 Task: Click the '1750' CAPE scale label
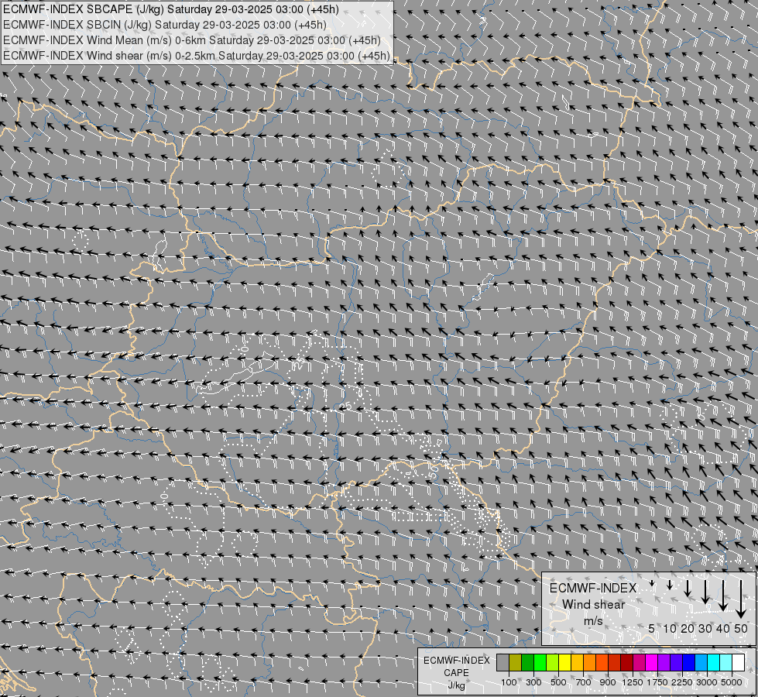point(657,682)
